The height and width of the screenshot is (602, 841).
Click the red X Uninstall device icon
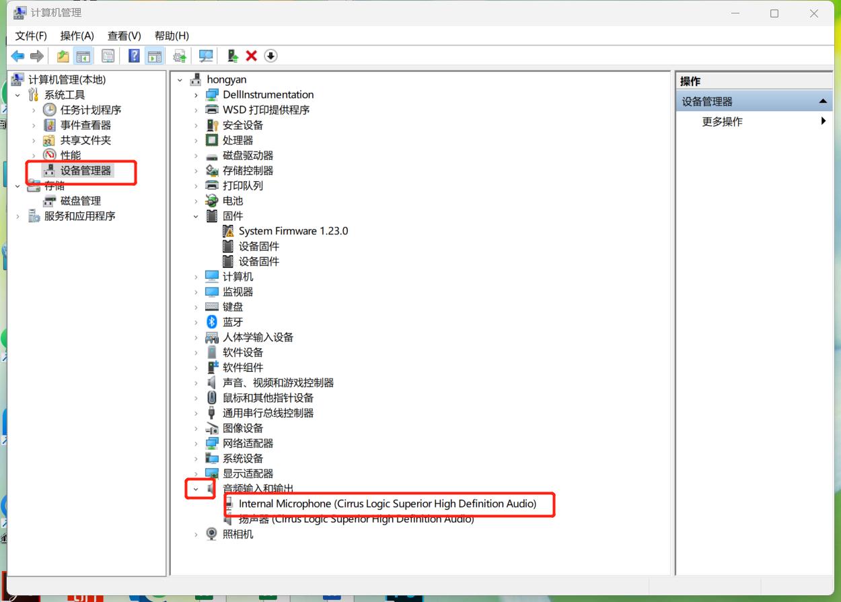tap(252, 56)
